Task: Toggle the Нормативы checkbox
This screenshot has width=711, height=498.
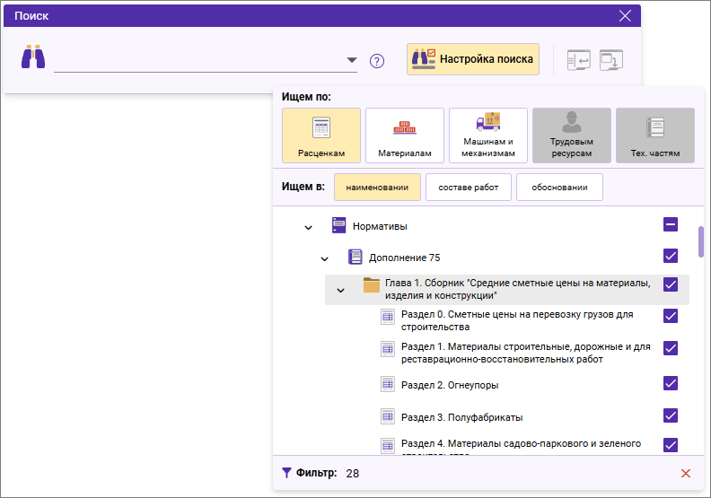Action: [x=671, y=225]
